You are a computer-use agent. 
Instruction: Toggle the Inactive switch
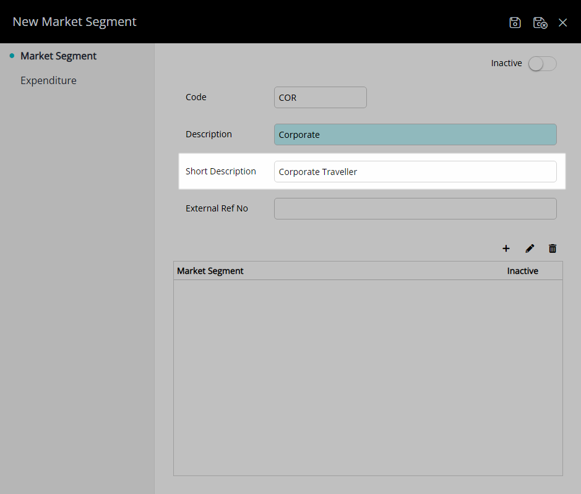coord(543,64)
